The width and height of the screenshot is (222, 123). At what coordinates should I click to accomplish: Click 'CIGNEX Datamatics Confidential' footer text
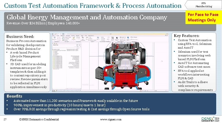[x=39, y=120]
